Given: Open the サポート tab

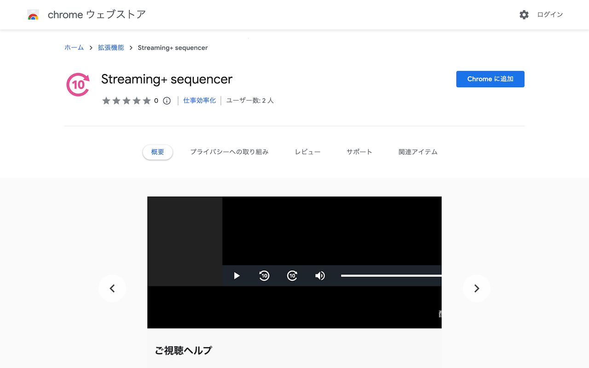Looking at the screenshot, I should [359, 152].
